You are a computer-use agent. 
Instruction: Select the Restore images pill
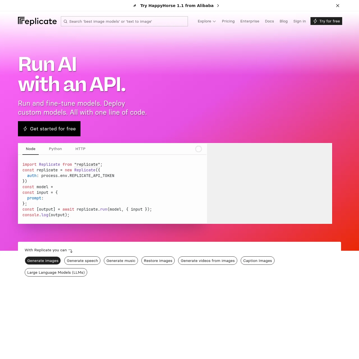click(x=158, y=261)
